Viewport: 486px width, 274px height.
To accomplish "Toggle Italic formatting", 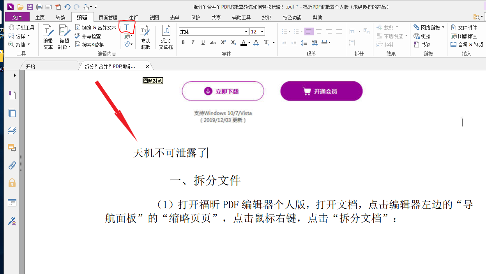I will (193, 42).
